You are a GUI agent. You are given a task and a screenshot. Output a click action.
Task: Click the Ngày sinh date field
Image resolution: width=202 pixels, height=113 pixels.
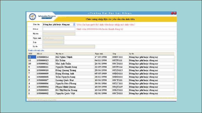(x=53, y=38)
